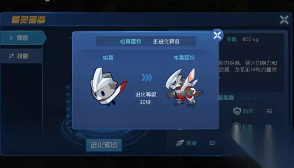Select the 哈莫雷特 evolved sprite image
The width and height of the screenshot is (294, 168).
tap(184, 87)
